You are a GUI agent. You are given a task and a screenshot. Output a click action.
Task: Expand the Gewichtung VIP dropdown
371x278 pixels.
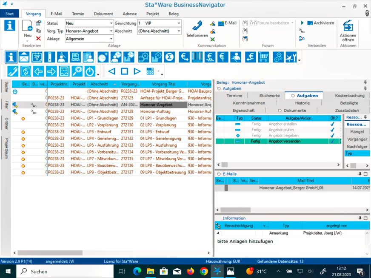click(179, 23)
